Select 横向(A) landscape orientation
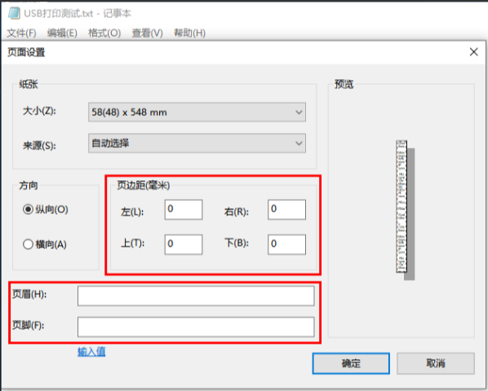This screenshot has height=391, width=488. point(28,244)
